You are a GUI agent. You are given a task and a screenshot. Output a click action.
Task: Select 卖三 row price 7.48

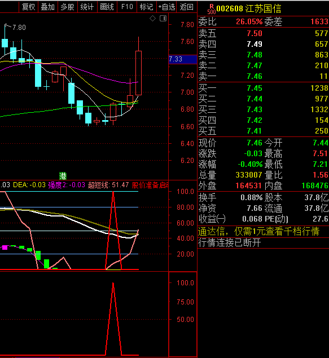(x=255, y=55)
